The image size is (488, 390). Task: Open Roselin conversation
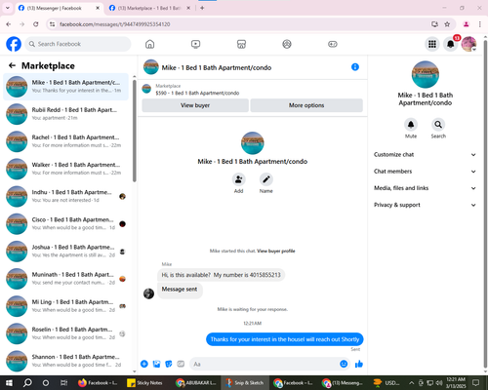(65, 333)
